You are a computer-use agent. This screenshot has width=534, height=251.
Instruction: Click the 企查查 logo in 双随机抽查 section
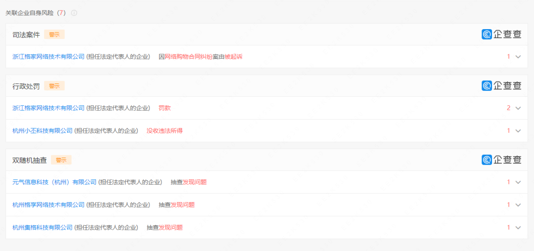[x=501, y=160]
